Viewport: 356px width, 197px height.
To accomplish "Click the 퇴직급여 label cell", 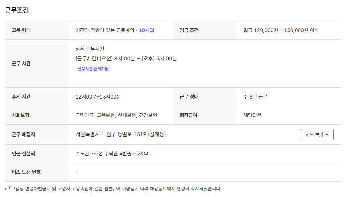I will point(188,115).
